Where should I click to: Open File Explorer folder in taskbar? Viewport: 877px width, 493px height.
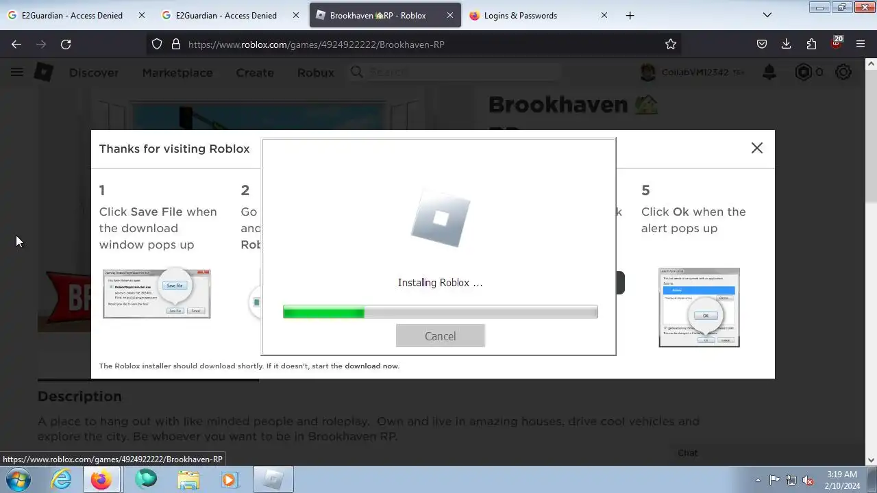click(x=188, y=480)
